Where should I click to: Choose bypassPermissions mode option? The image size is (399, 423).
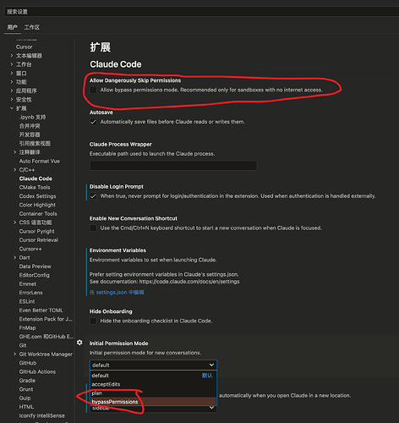(x=153, y=402)
